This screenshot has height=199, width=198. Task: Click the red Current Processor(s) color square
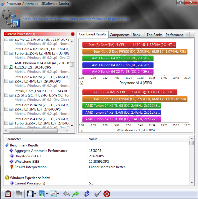[73, 34]
